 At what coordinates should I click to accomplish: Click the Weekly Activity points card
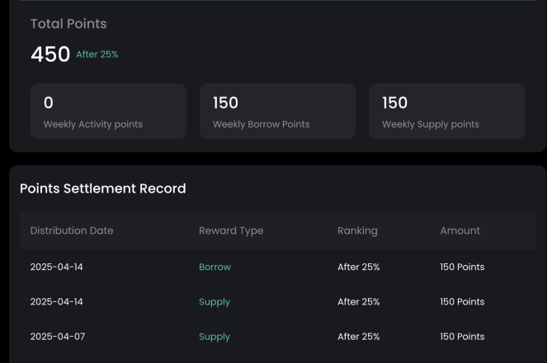pos(109,111)
